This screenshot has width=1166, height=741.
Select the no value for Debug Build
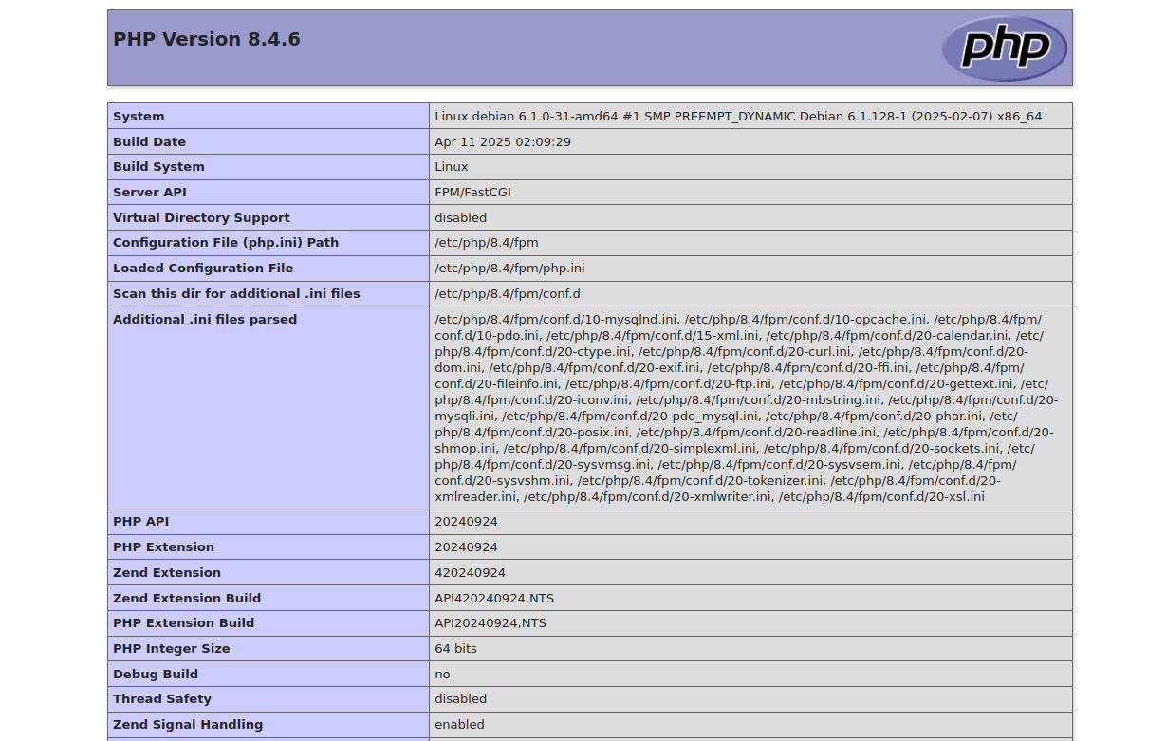[442, 675]
